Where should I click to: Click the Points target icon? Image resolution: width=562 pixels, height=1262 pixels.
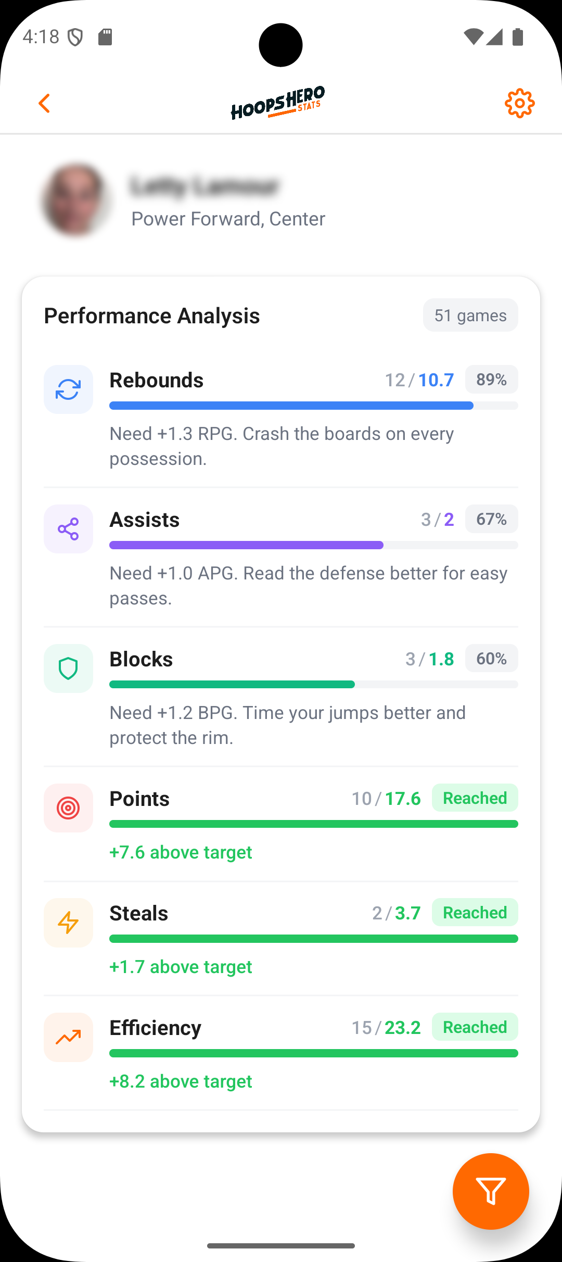(x=68, y=808)
